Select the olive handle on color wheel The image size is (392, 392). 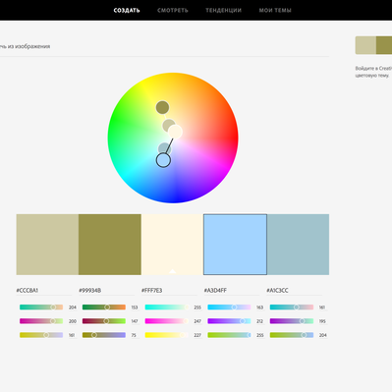tap(162, 107)
